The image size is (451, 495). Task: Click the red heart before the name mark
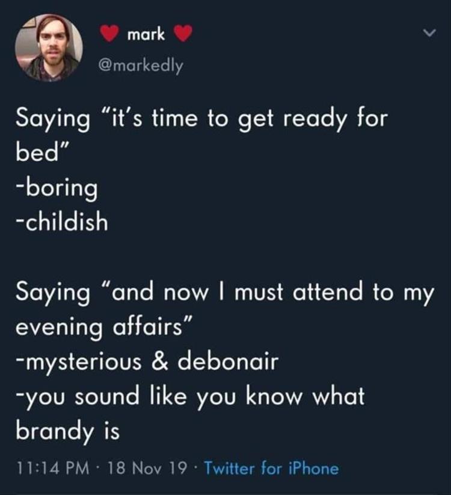point(109,36)
